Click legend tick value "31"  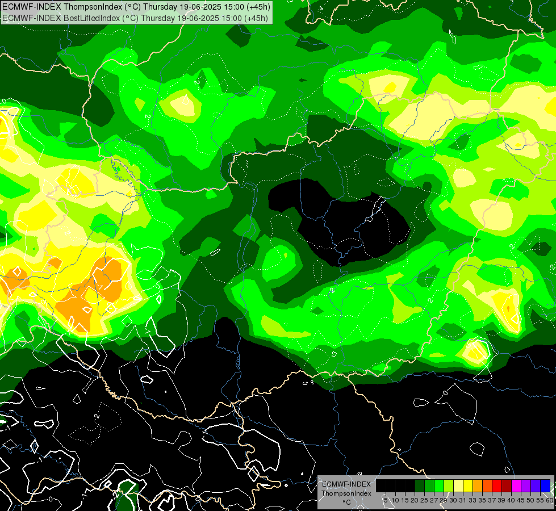pyautogui.click(x=463, y=500)
